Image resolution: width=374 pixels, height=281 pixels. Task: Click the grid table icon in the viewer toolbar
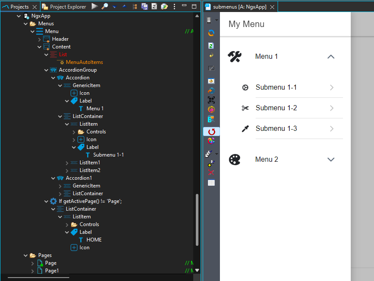(x=211, y=183)
